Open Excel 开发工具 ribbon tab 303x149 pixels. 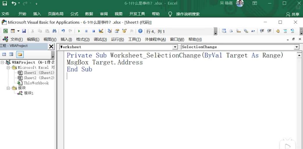coord(137,14)
